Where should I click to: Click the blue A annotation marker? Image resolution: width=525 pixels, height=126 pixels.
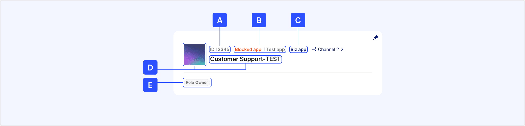click(220, 20)
